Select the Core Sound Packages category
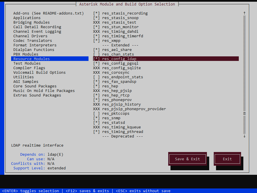Screen dimensions: 257x193 click(35, 86)
